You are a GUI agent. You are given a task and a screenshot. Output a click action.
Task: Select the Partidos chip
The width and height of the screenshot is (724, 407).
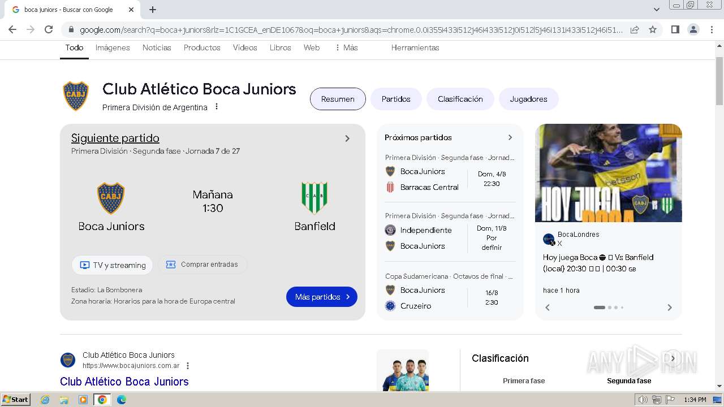click(x=396, y=99)
